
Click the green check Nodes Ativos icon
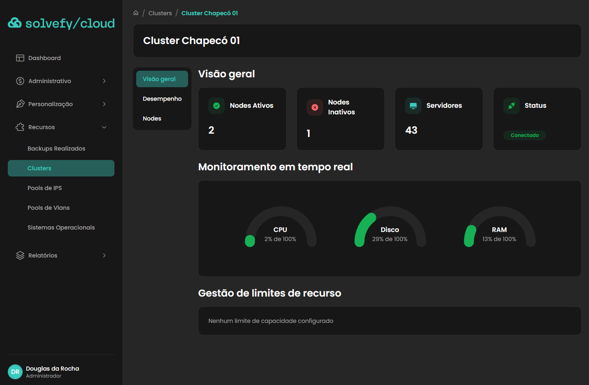217,106
